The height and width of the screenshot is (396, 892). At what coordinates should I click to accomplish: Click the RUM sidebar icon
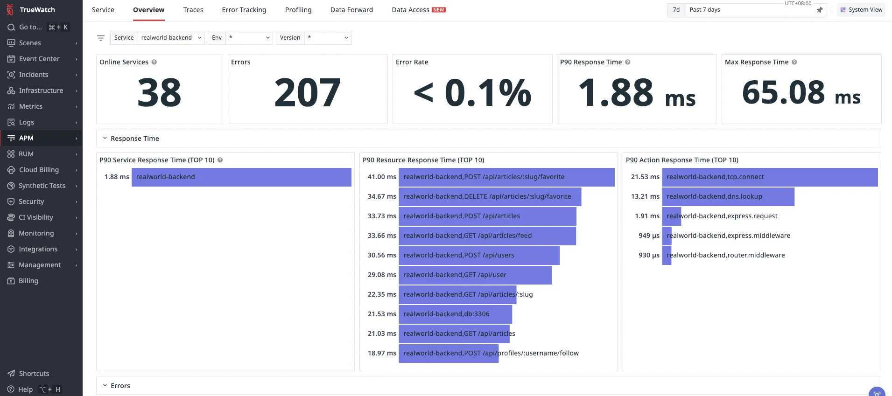click(11, 154)
